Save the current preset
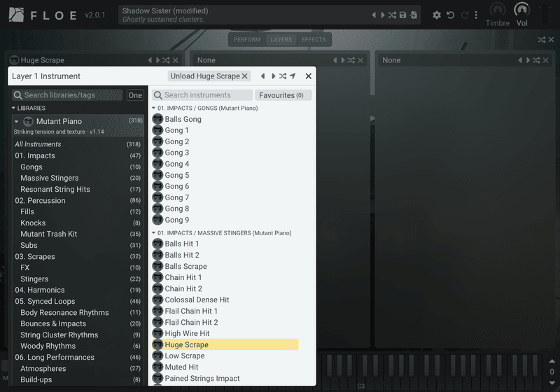Image resolution: width=560 pixels, height=392 pixels. [403, 15]
